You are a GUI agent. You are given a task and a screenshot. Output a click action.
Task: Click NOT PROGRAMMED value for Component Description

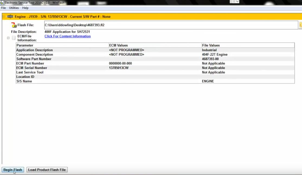pyautogui.click(x=127, y=55)
